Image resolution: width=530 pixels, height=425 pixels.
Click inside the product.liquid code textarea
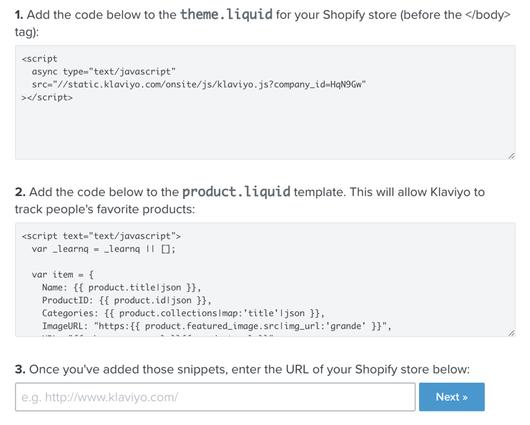click(265, 280)
